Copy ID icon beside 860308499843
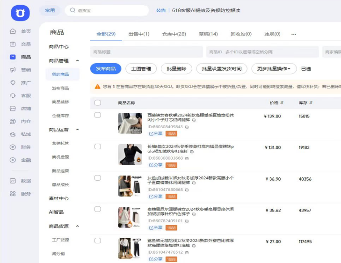Image resolution: width=341 pixels, height=263 pixels. [187, 127]
